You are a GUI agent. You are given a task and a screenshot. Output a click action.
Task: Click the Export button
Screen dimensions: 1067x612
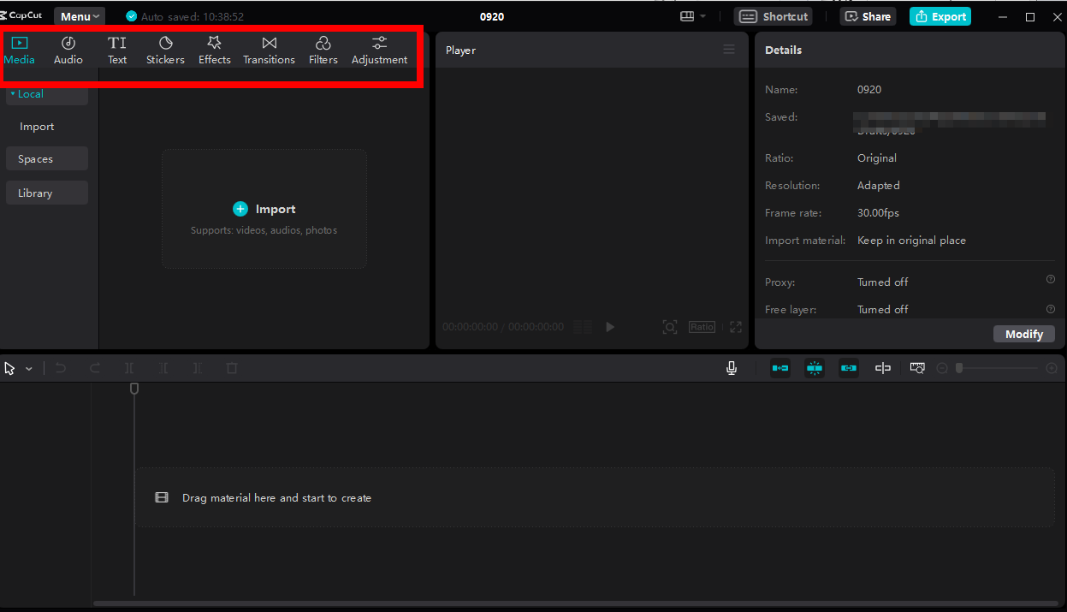point(940,16)
